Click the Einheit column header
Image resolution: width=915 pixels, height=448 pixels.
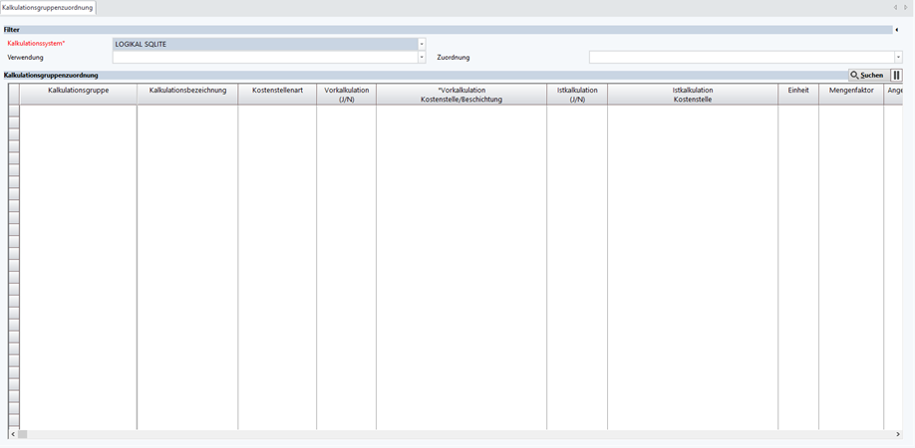pos(797,95)
